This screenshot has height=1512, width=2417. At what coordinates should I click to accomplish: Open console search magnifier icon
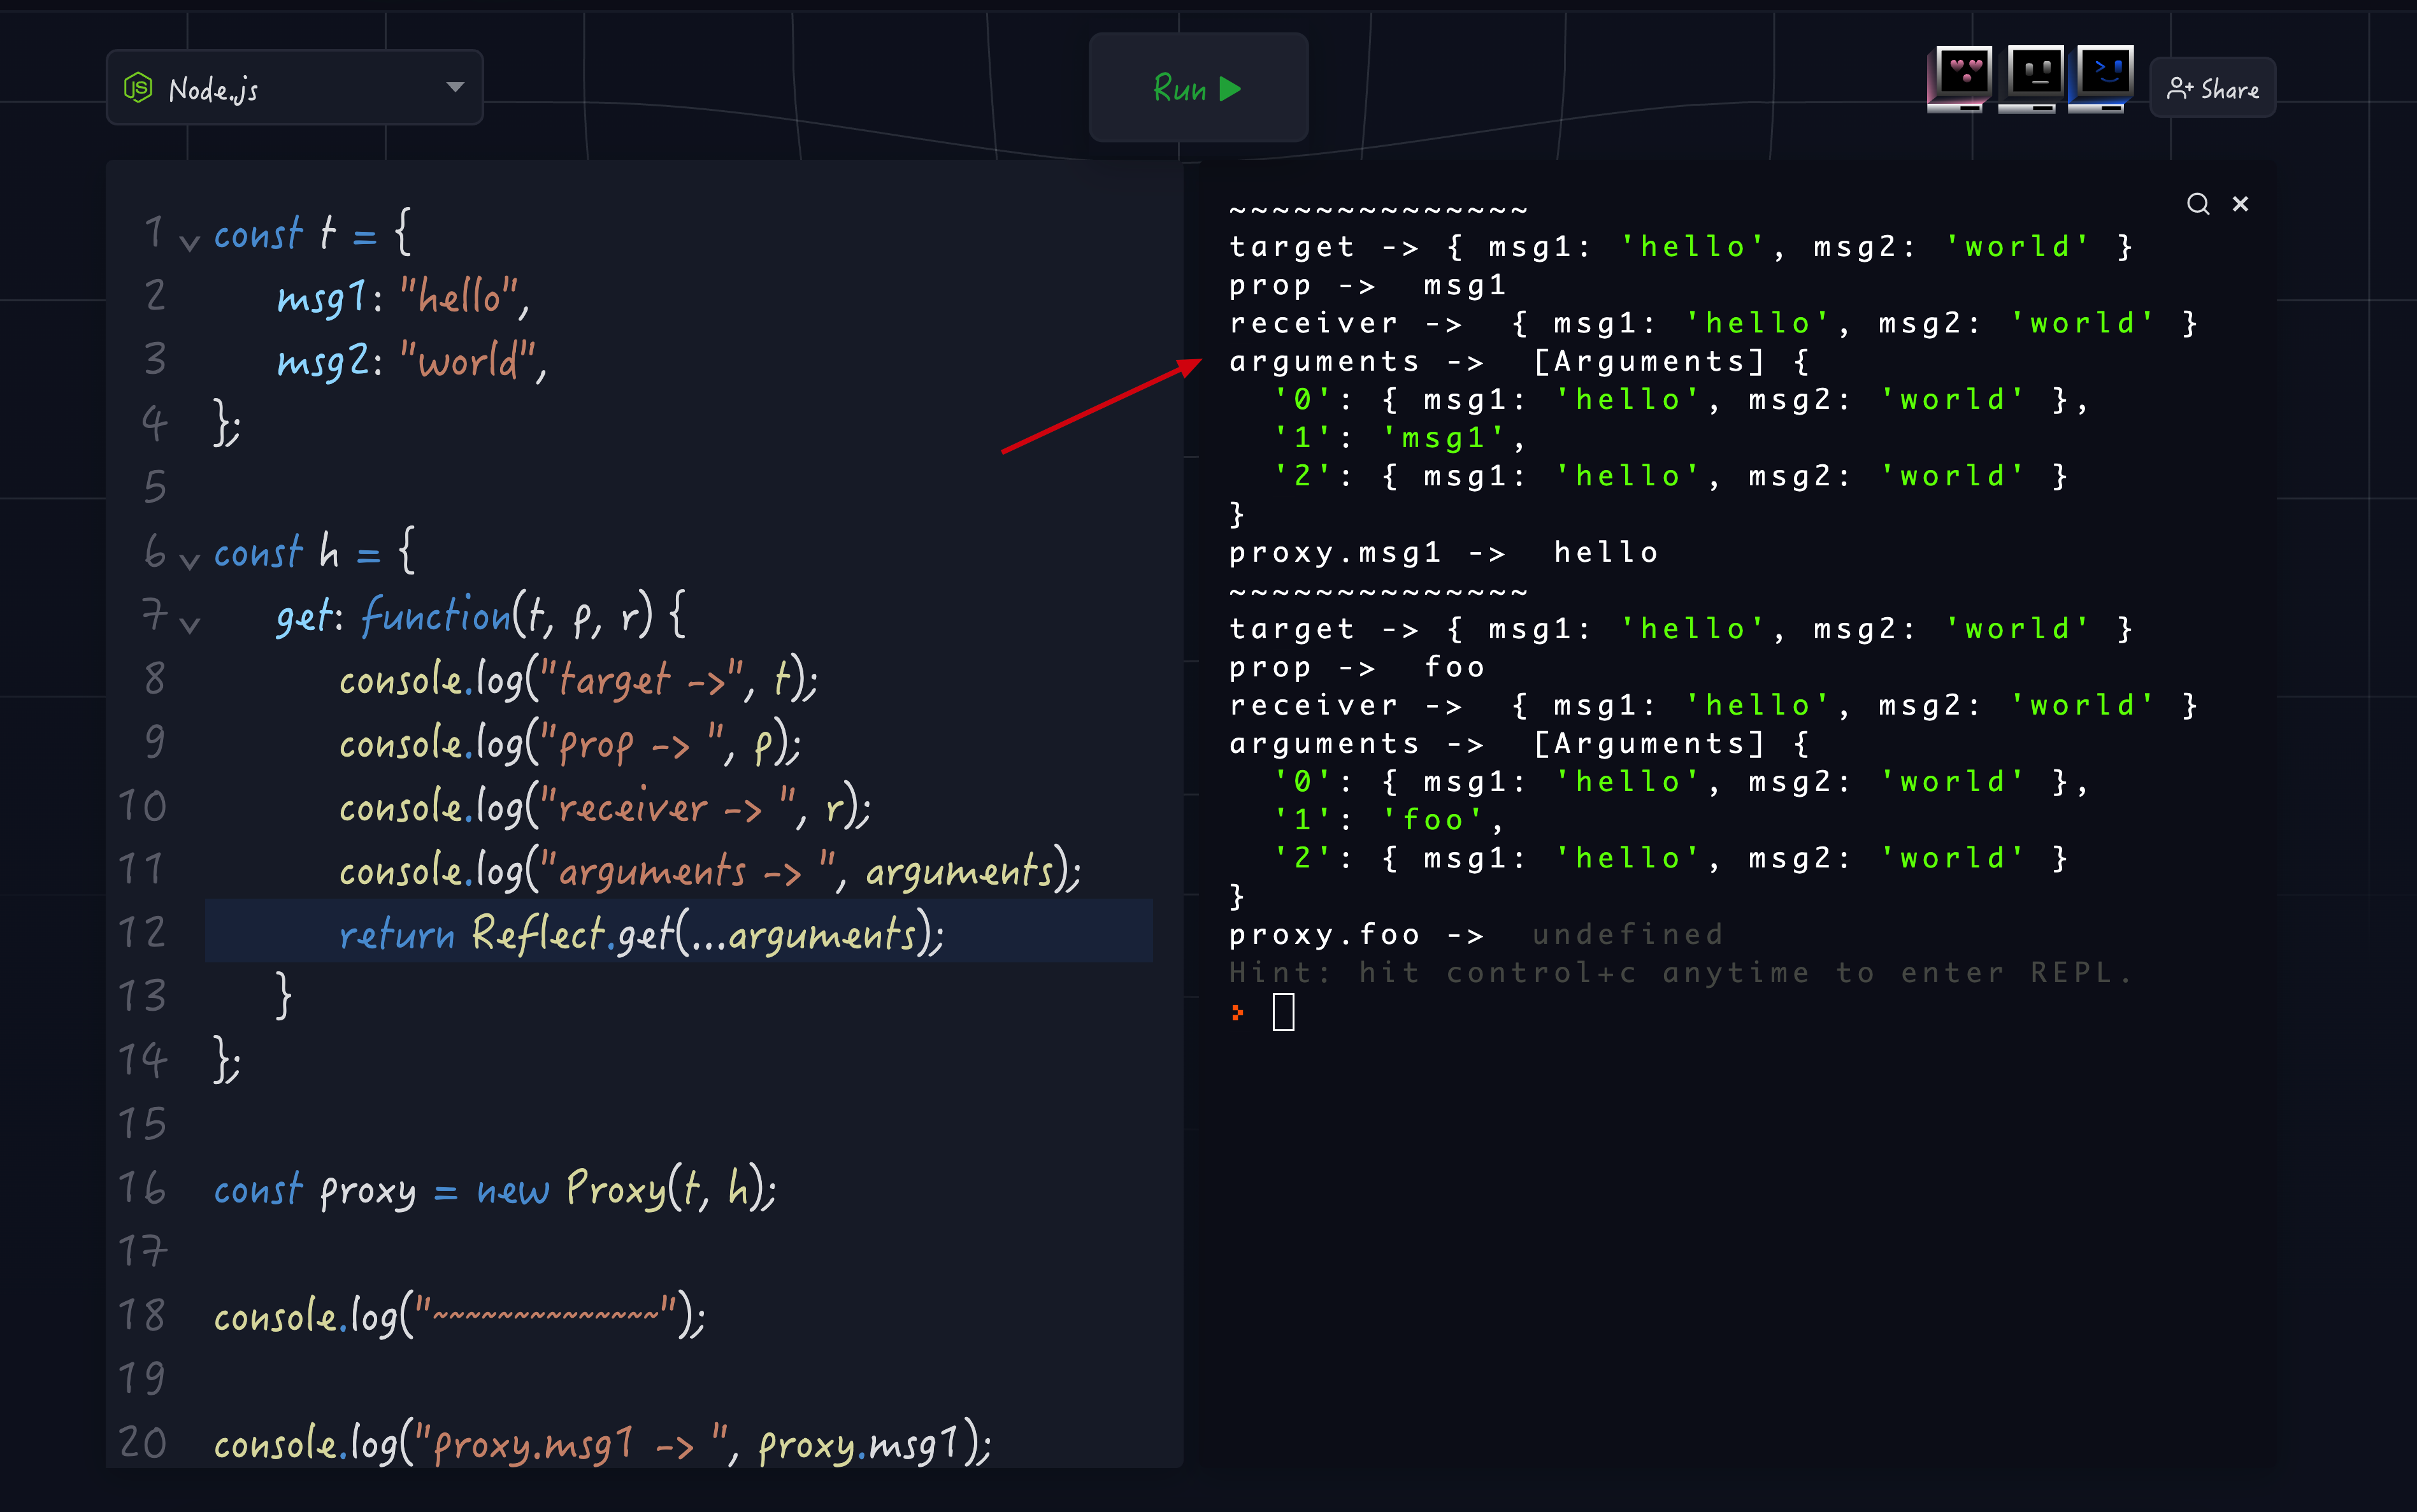click(2197, 204)
